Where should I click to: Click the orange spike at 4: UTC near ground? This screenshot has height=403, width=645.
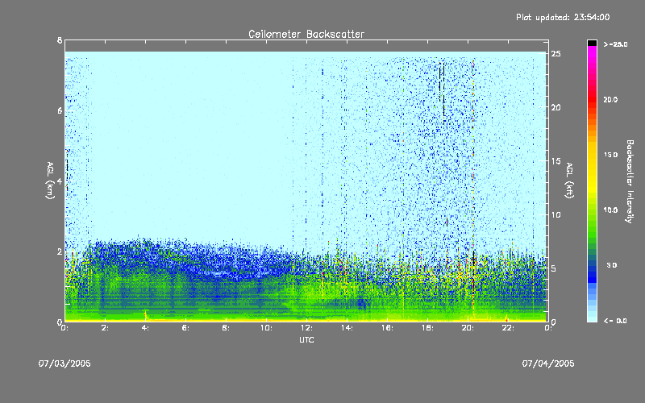(145, 315)
